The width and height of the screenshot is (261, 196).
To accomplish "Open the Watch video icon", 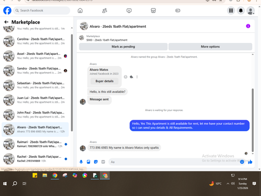I will click(129, 10).
